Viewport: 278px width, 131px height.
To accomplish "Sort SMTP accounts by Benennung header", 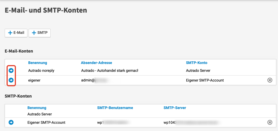I will [37, 108].
